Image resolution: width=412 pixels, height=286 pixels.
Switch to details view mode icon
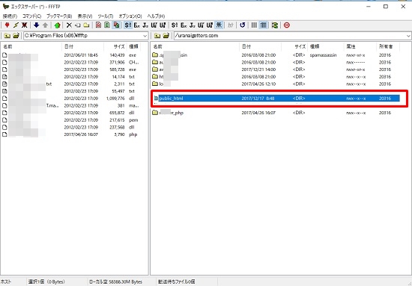(x=263, y=25)
